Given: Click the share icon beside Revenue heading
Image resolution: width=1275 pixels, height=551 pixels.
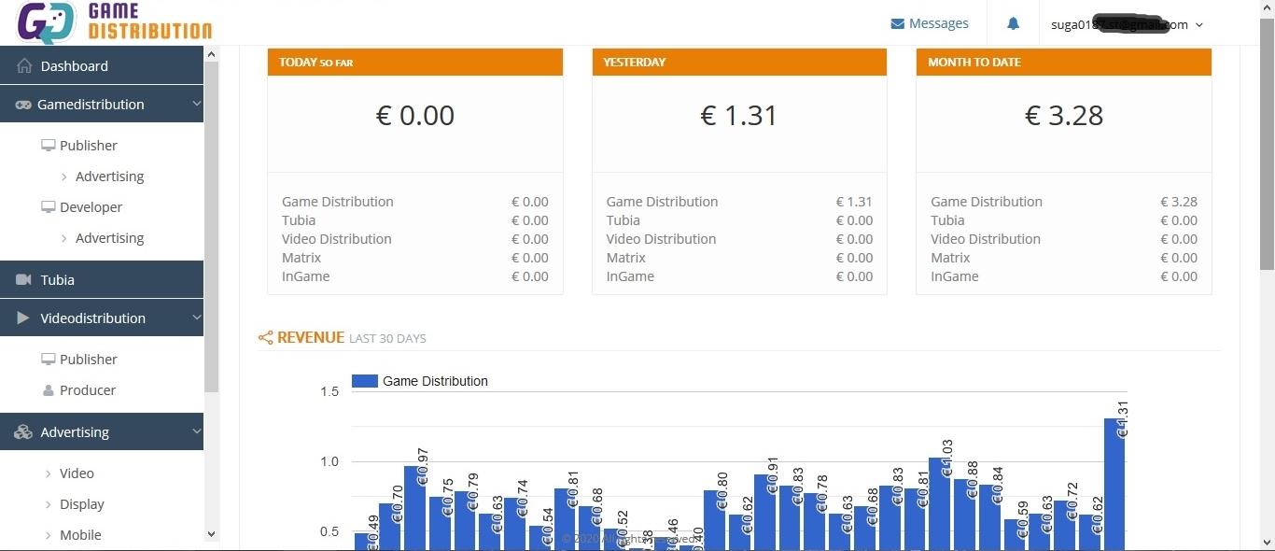Looking at the screenshot, I should click(266, 338).
